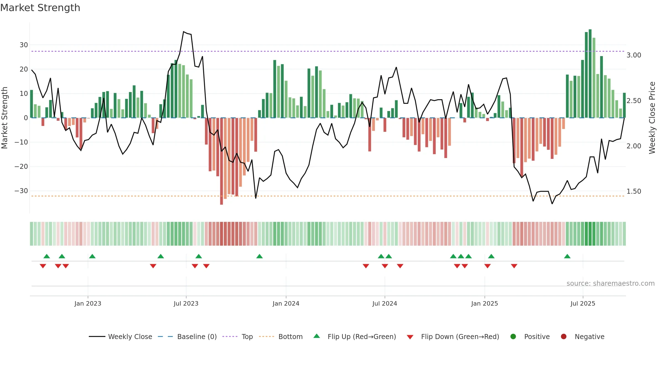Click the Jan 2024 axis label

[286, 303]
